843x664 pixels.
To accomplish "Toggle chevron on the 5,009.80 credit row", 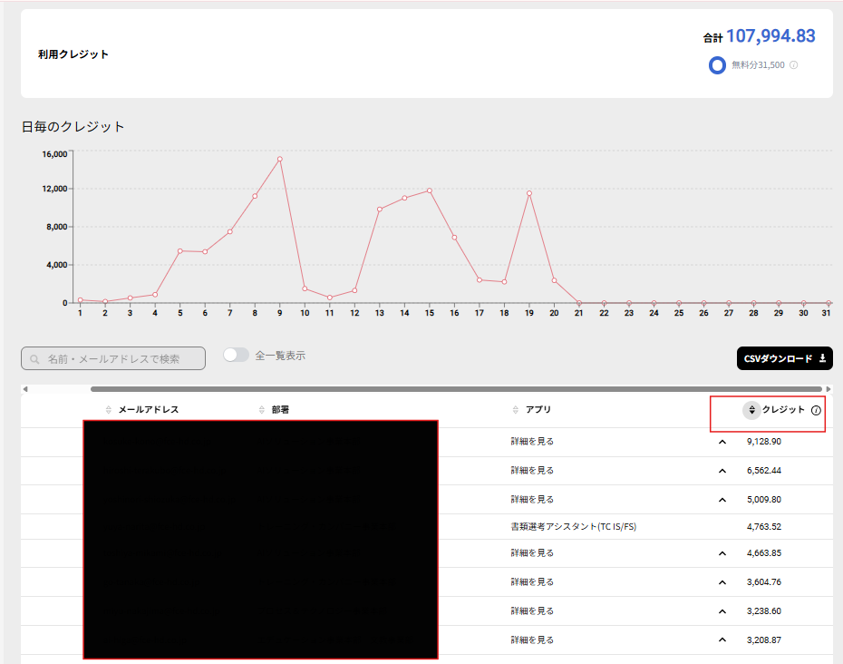I will [722, 500].
